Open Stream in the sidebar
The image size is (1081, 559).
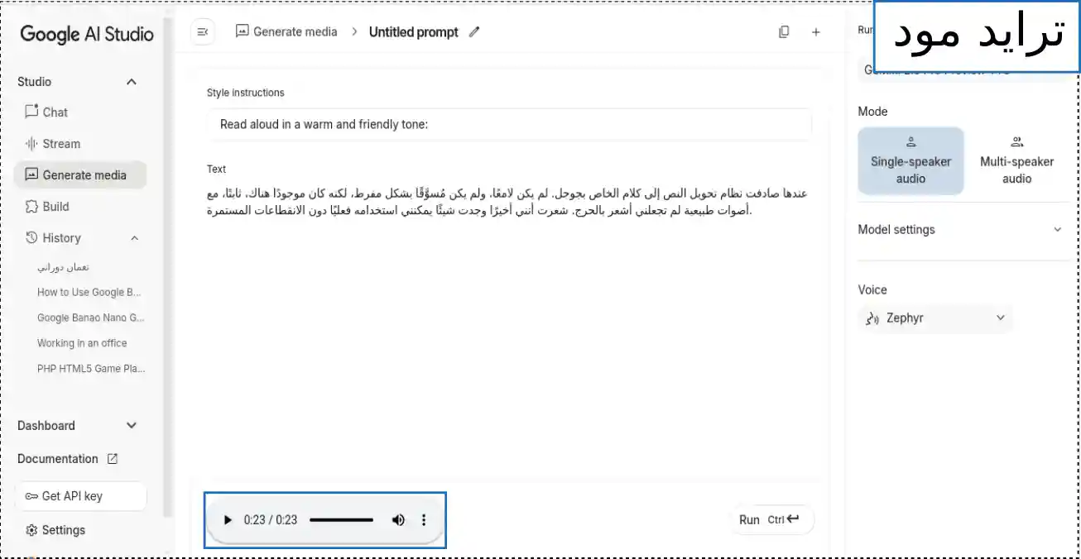pyautogui.click(x=60, y=143)
